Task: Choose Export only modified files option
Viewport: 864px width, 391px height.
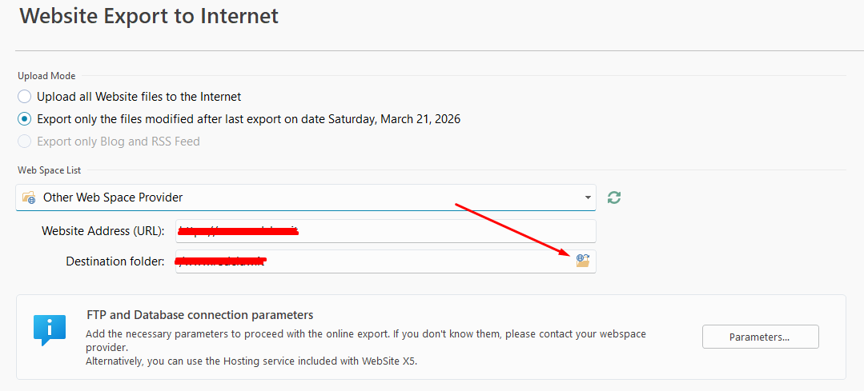Action: [25, 119]
